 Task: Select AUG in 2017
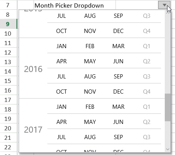click(x=90, y=137)
